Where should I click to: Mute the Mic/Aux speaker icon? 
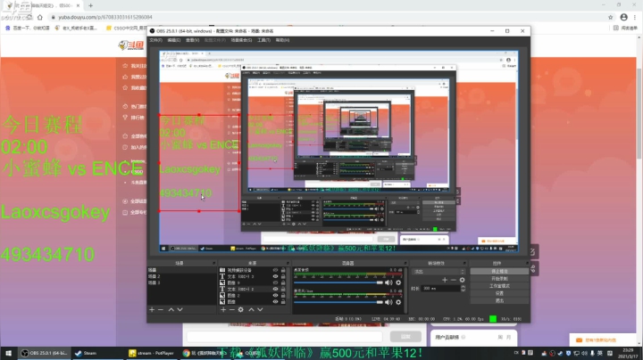click(x=388, y=302)
